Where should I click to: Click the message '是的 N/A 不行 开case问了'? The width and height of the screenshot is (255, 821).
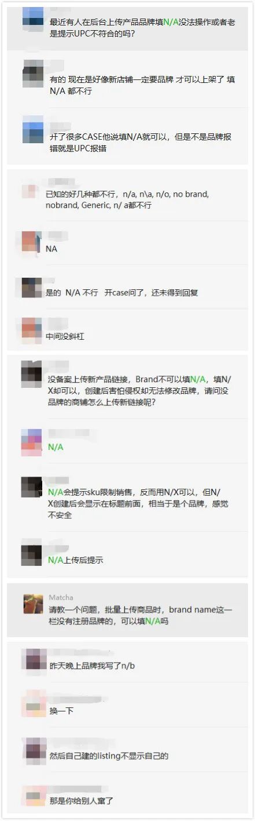tap(122, 293)
